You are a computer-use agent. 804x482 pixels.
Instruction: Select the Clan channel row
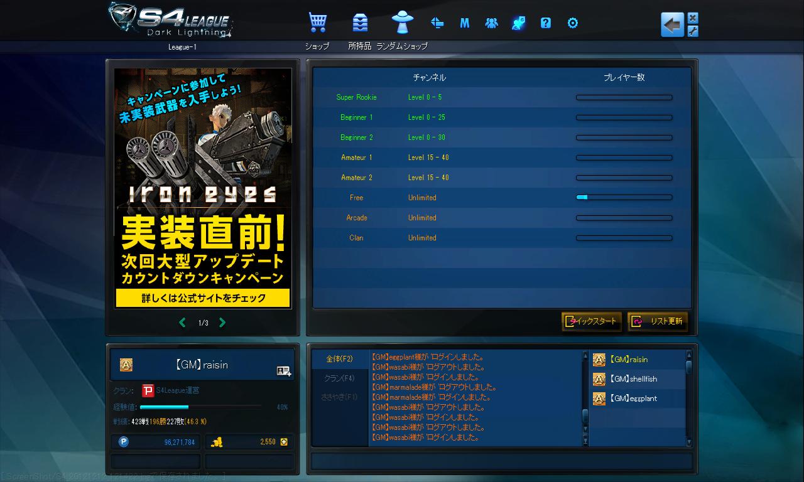pos(502,238)
